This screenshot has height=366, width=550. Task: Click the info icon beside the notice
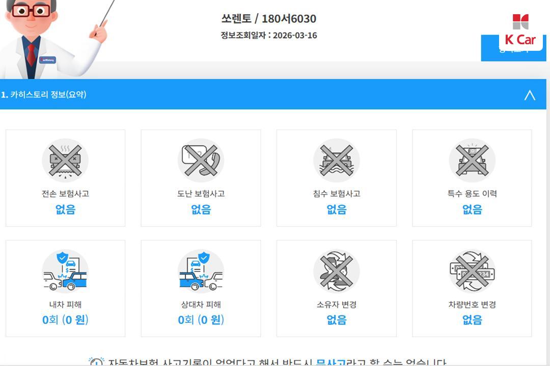96,362
